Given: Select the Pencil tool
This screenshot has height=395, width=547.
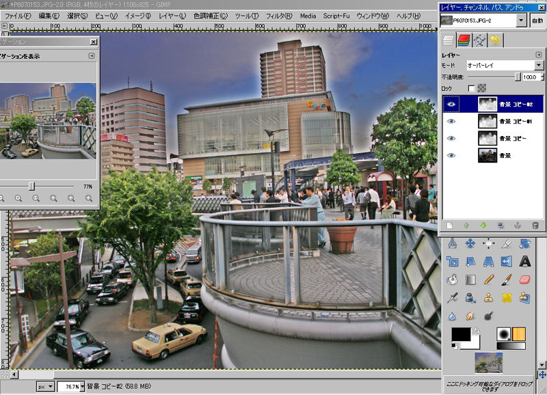Looking at the screenshot, I should 488,280.
